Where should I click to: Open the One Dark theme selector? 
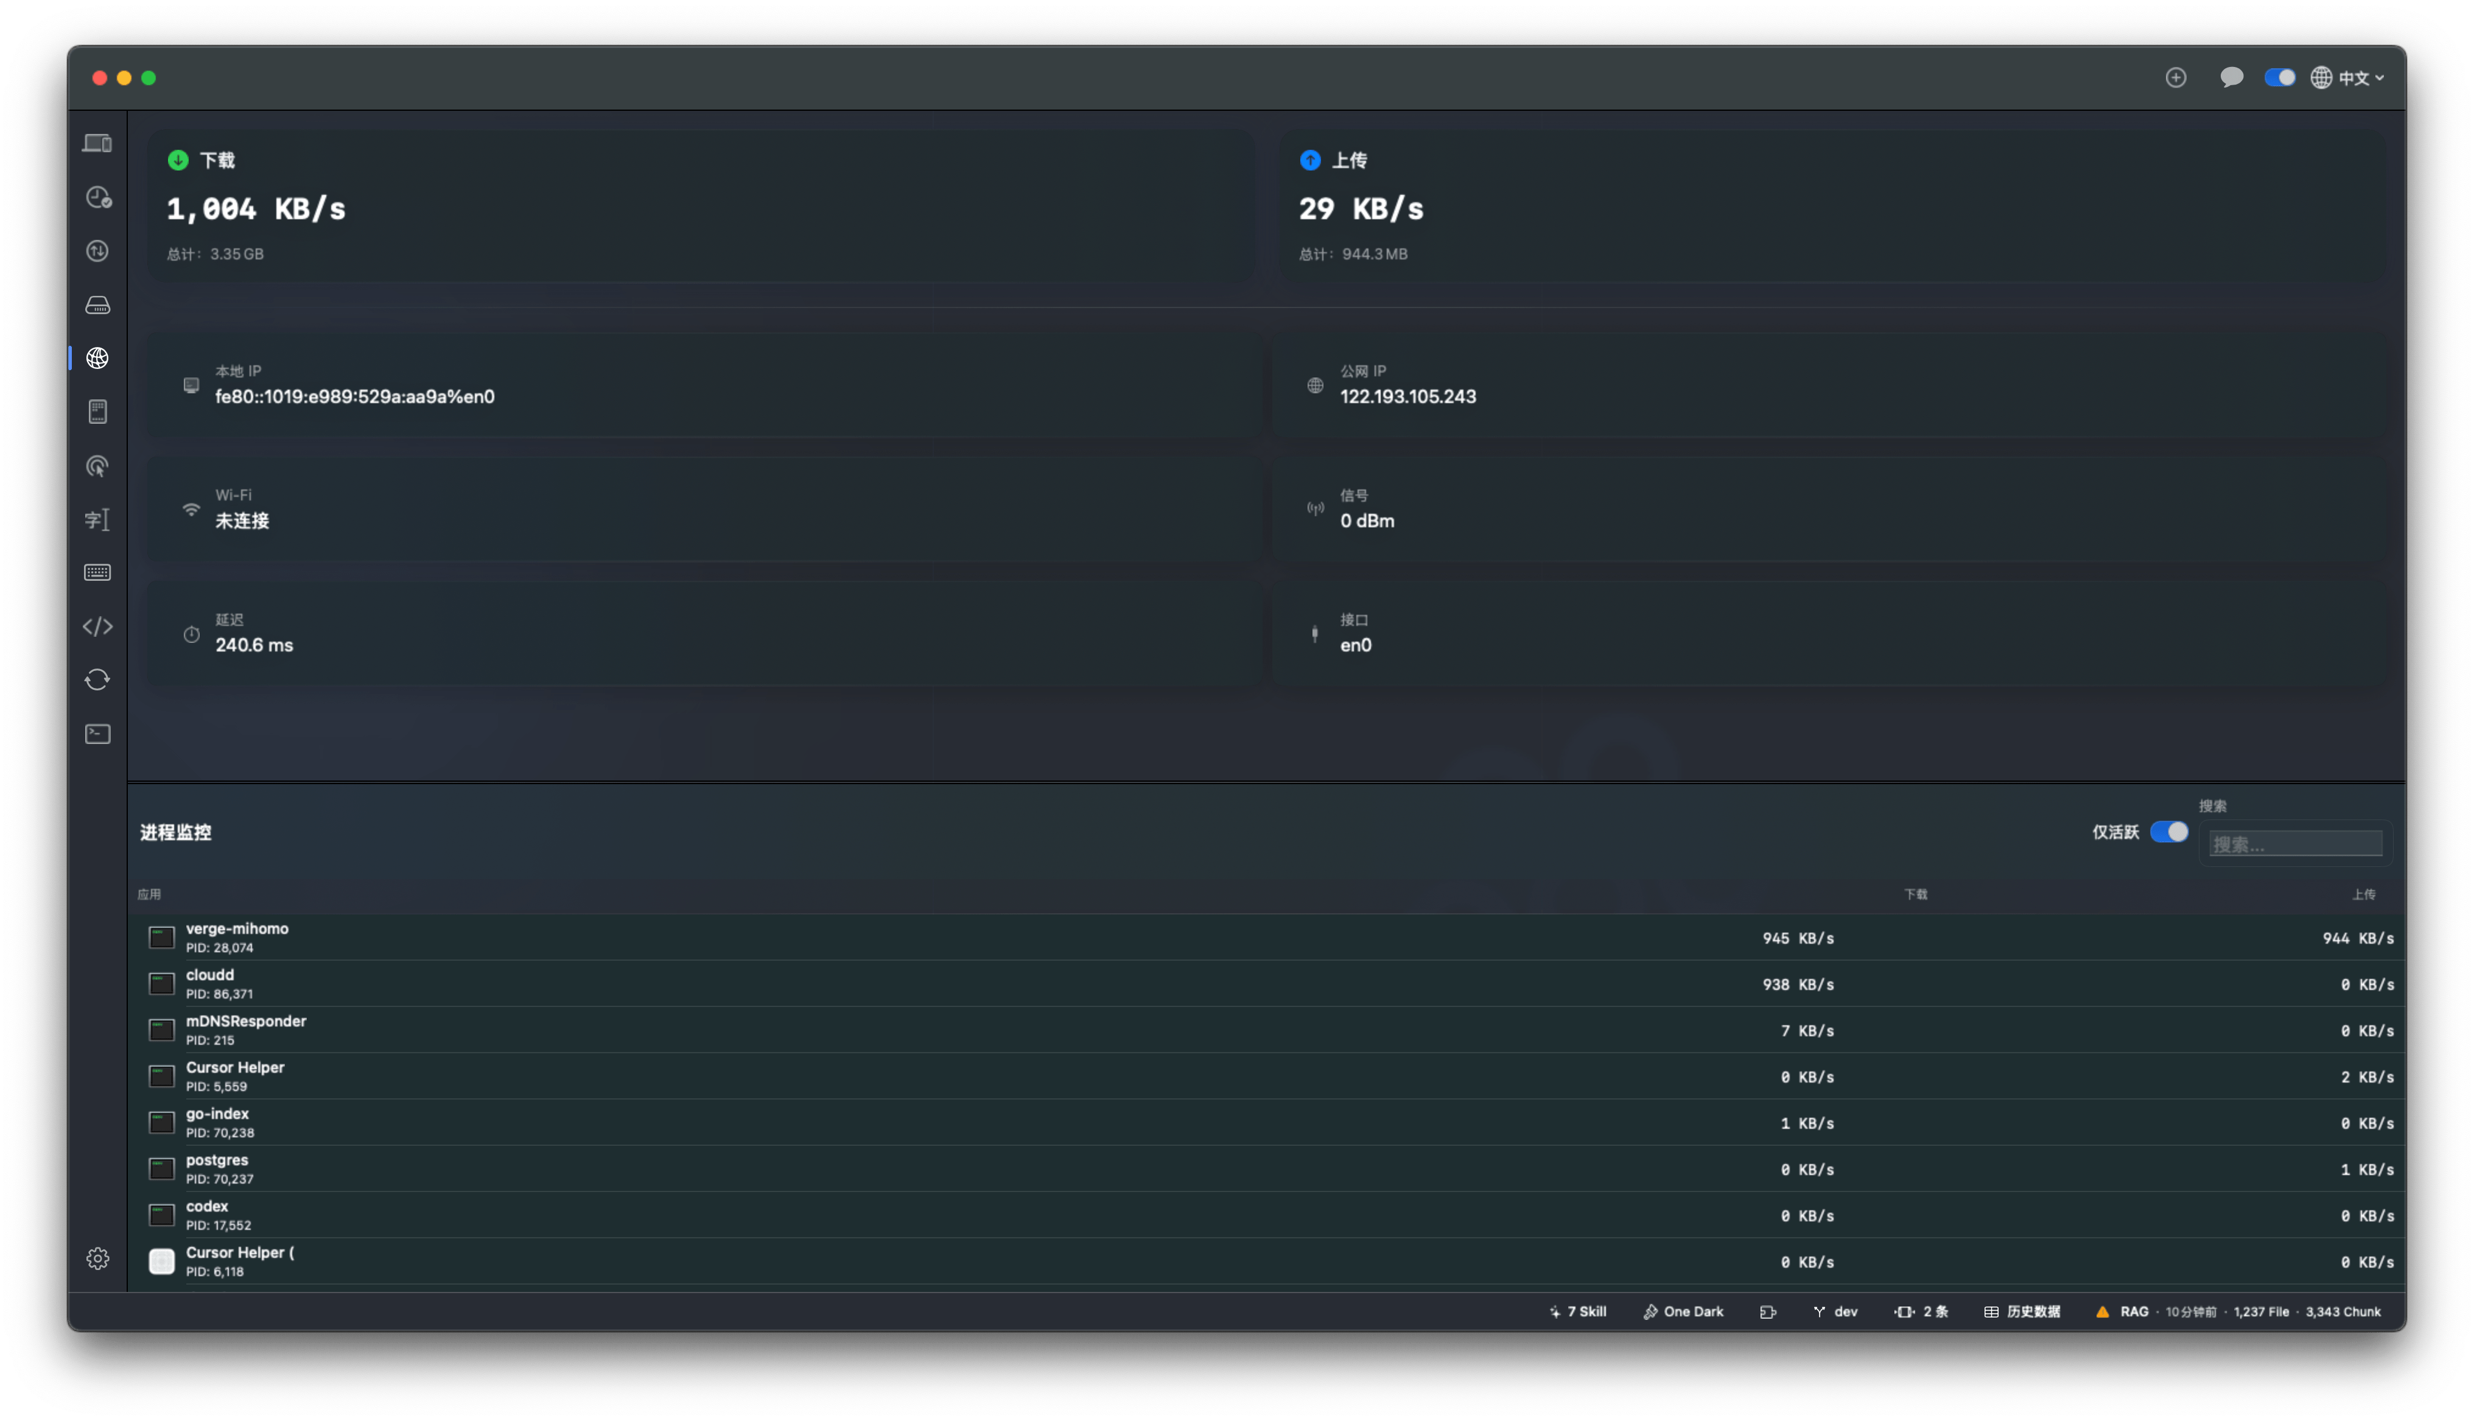click(x=1683, y=1311)
